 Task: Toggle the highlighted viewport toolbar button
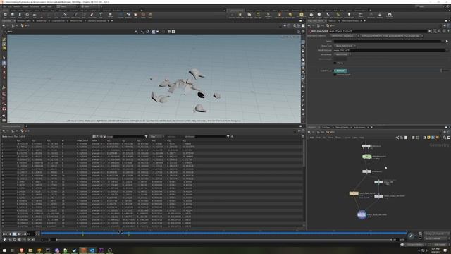click(154, 32)
